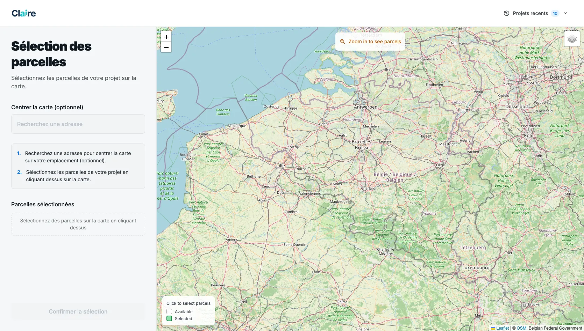Click the Parcelles sélectionnées heading
The image size is (584, 331).
pyautogui.click(x=43, y=204)
